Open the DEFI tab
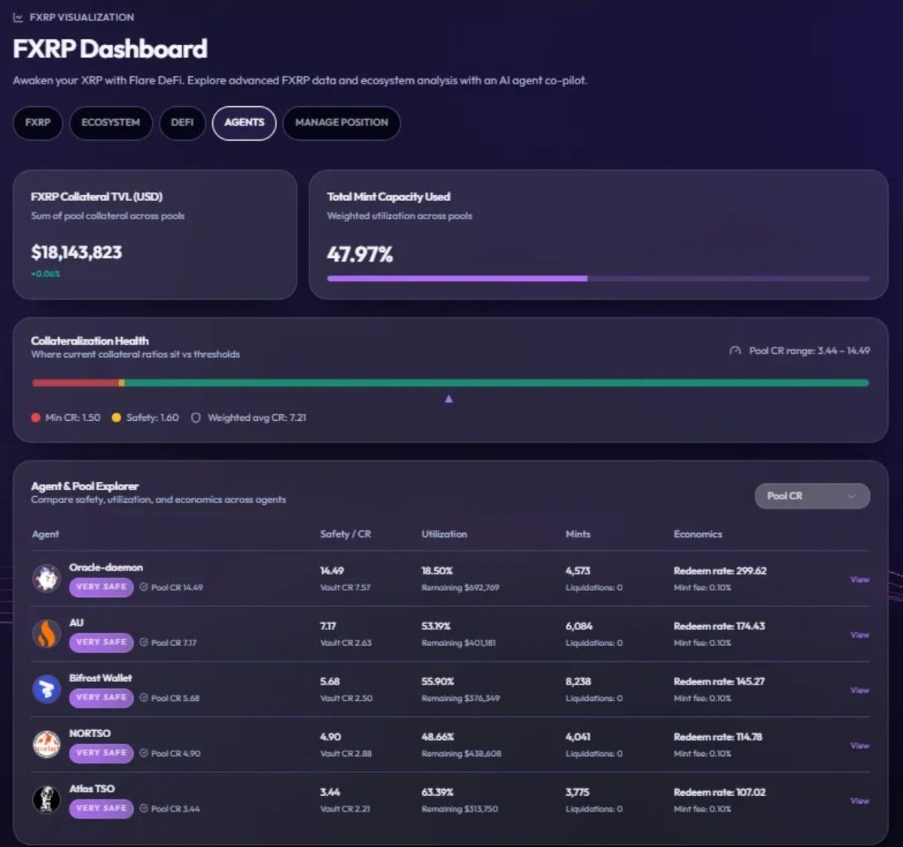 (182, 123)
